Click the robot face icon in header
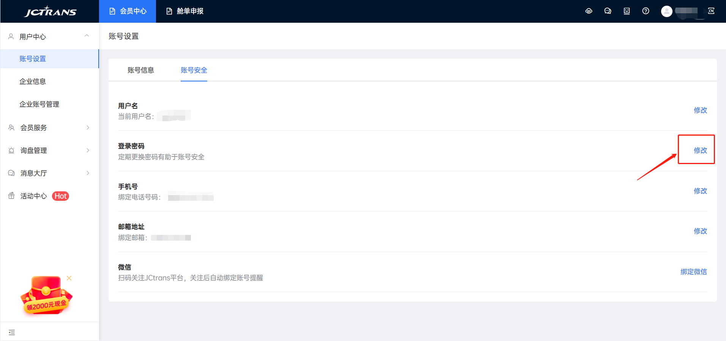 tap(627, 11)
